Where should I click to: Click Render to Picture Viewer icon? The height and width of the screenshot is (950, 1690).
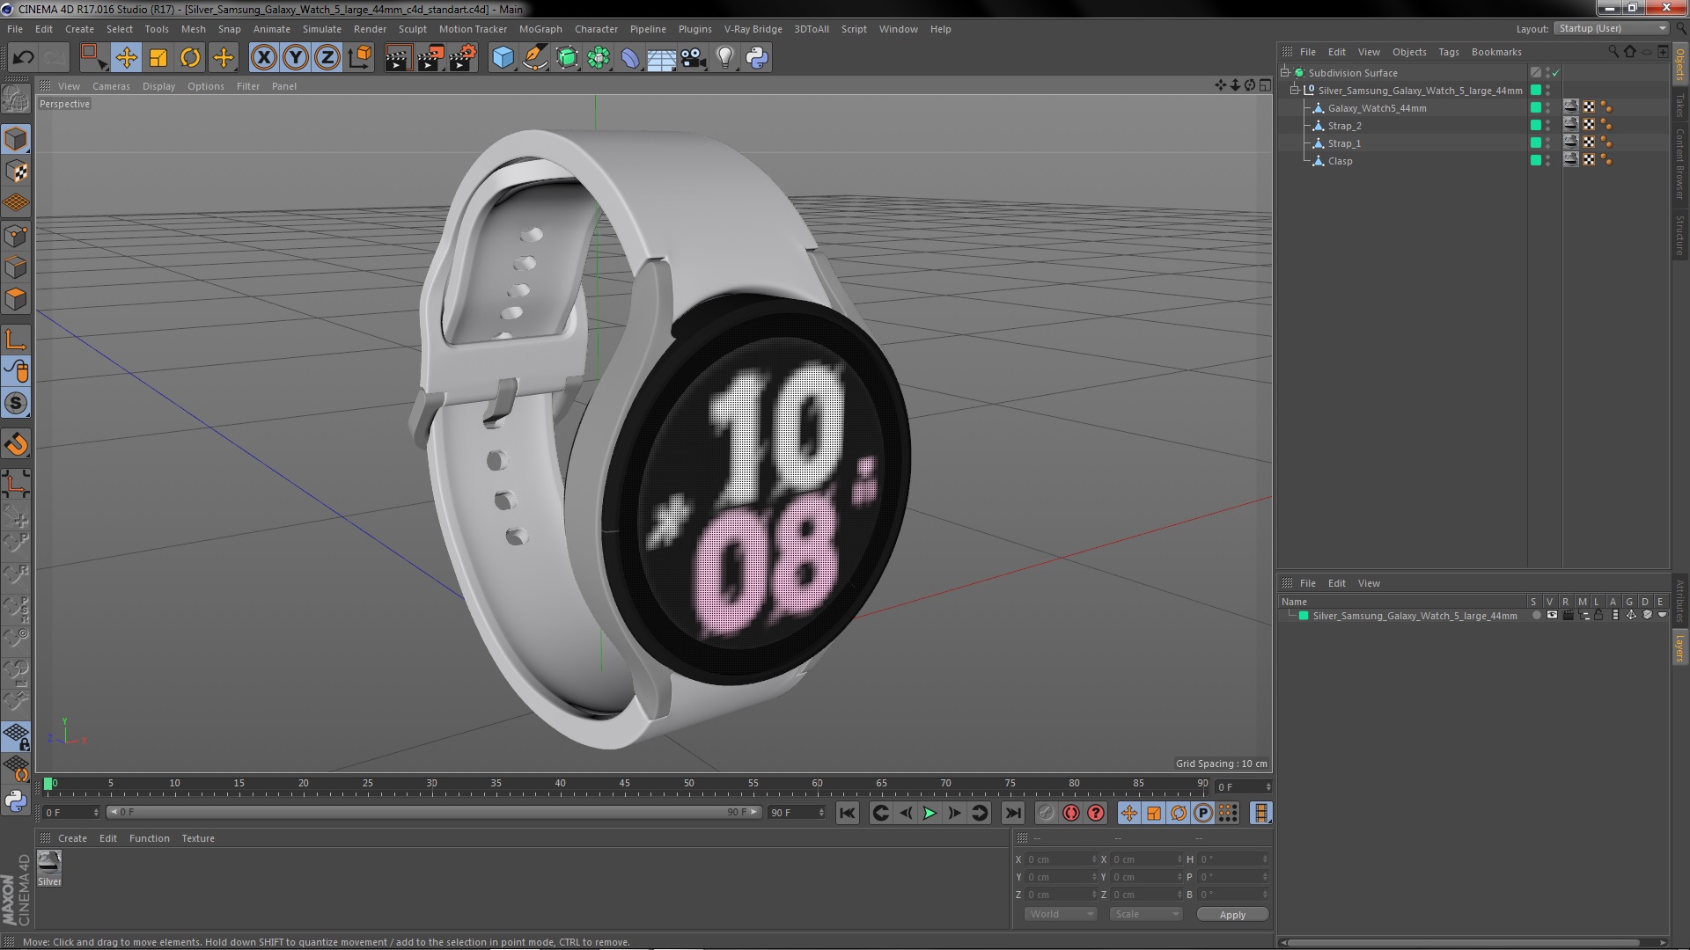coord(430,58)
